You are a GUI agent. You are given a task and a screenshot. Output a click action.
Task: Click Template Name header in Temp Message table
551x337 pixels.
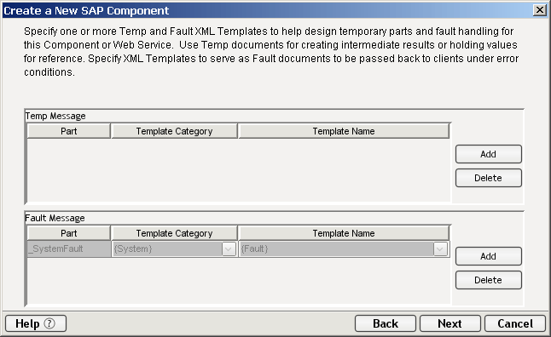point(344,131)
